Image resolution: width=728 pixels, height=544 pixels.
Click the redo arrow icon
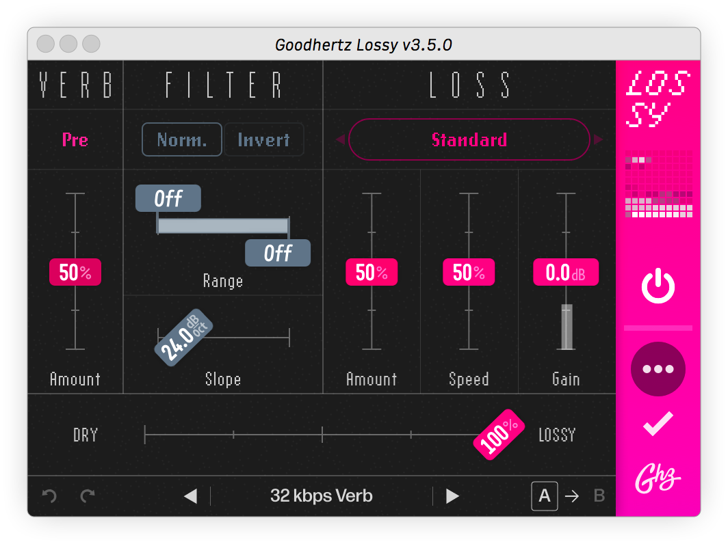(x=88, y=496)
